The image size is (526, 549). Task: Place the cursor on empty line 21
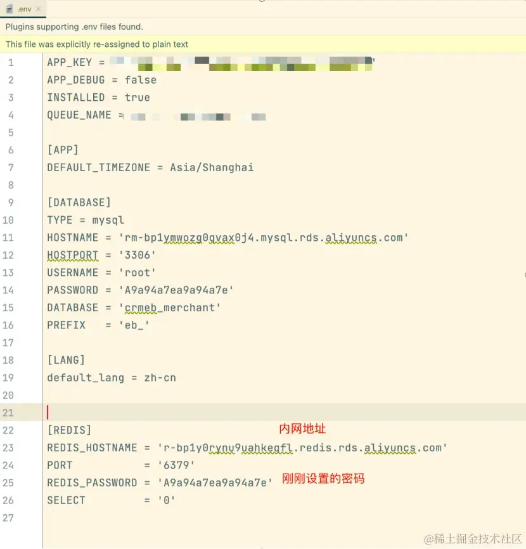click(284, 412)
